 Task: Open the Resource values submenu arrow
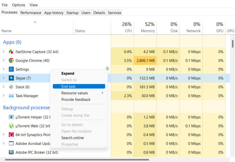(103, 93)
